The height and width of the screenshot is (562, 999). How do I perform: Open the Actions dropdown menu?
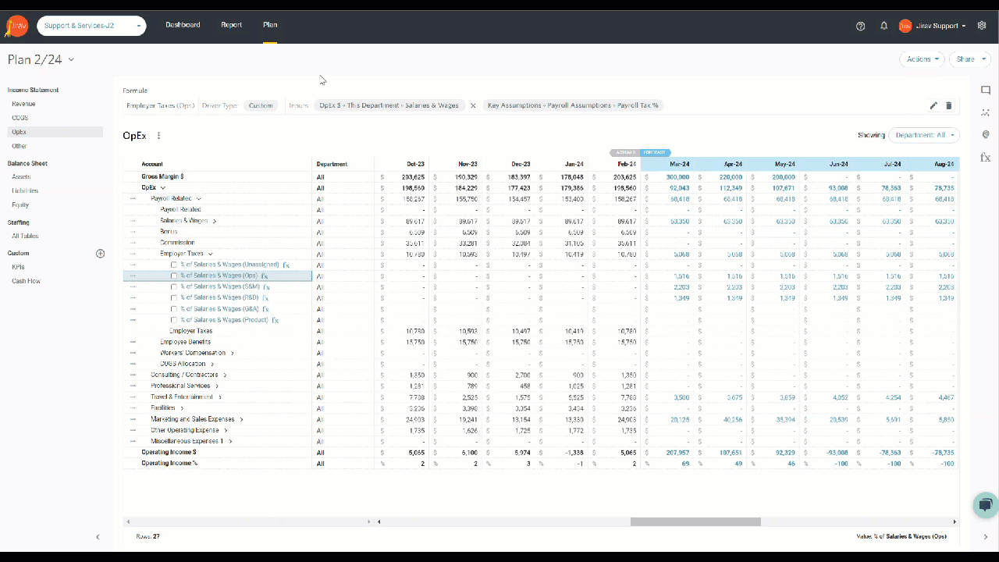coord(922,59)
